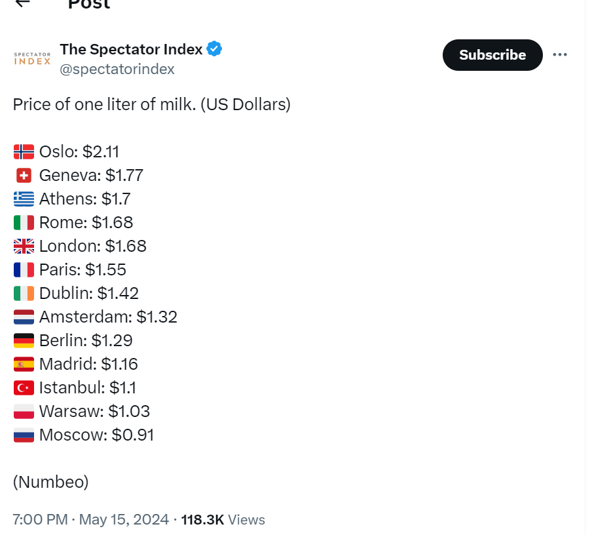Viewport: 592px width, 535px height.
Task: Click the Switzerland flag beside Geneva
Action: click(24, 176)
